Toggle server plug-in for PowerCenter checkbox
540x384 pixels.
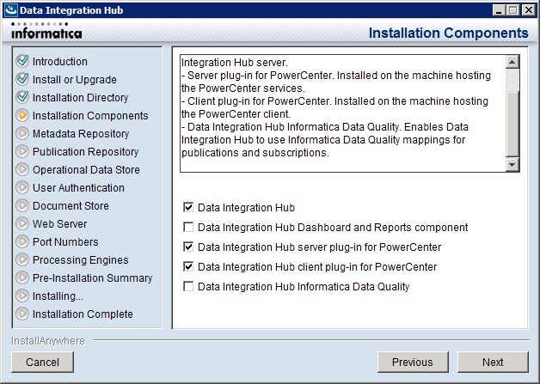click(188, 247)
